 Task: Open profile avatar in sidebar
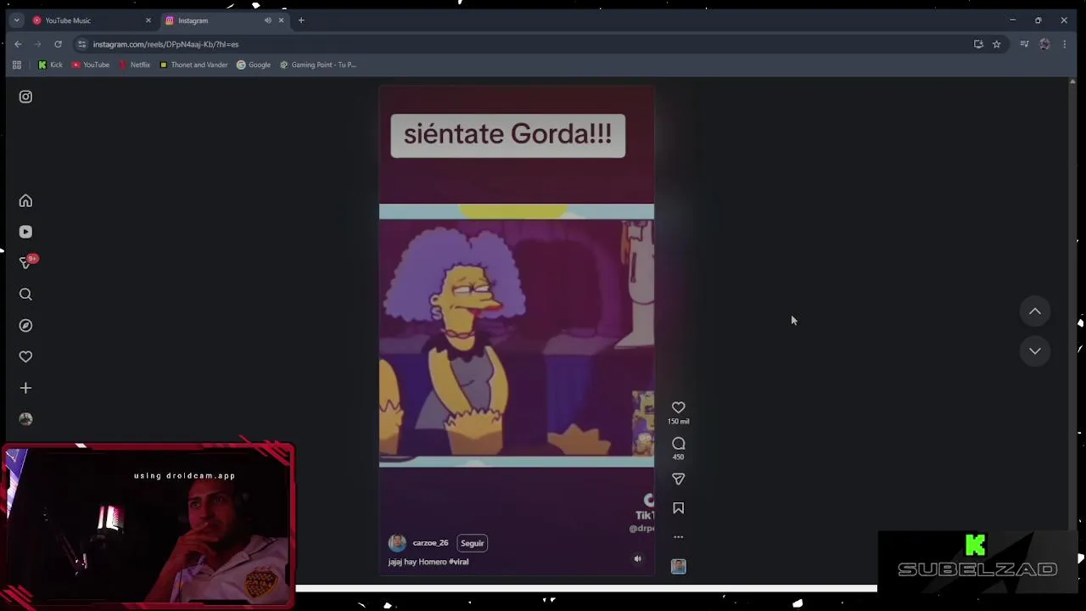(x=25, y=419)
